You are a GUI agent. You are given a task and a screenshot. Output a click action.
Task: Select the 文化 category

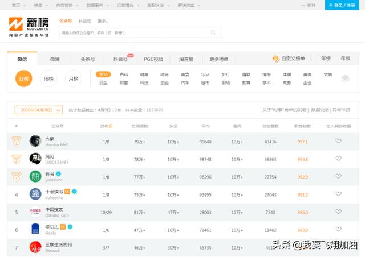click(103, 74)
